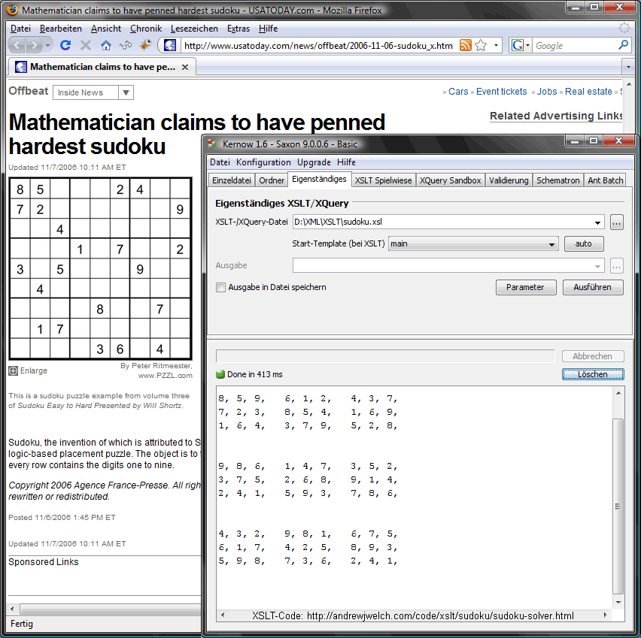Click the Google search engine icon

(x=517, y=45)
